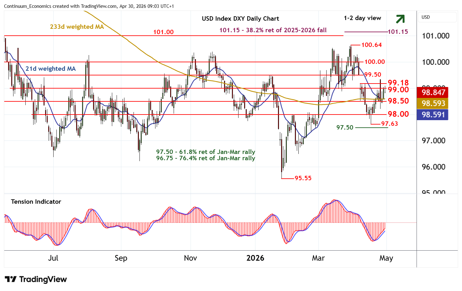Click the USD Index DXY Daily Chart title

[x=240, y=18]
